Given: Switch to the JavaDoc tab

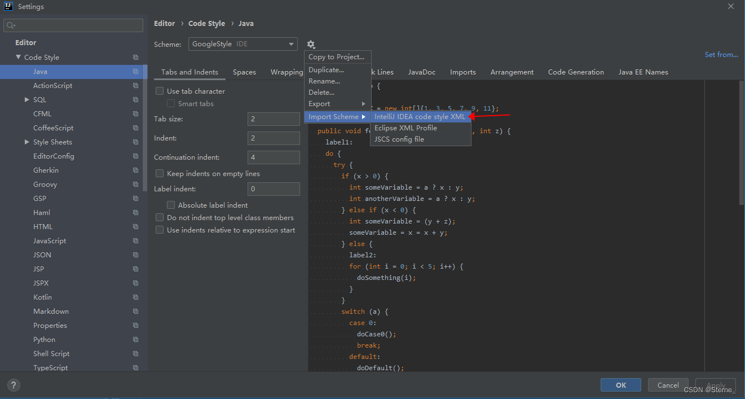Looking at the screenshot, I should [x=422, y=72].
